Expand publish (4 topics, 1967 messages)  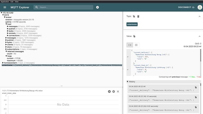[6, 40]
